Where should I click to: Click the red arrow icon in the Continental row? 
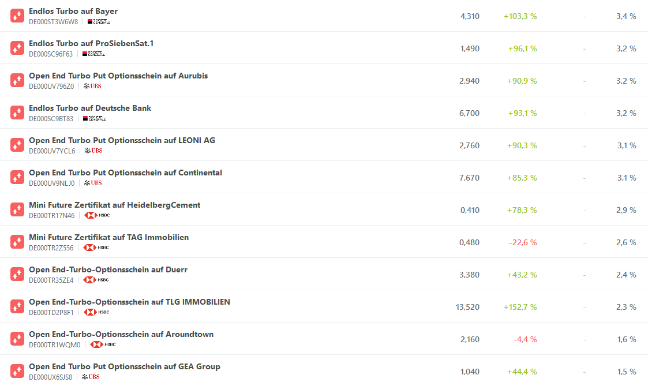17,177
